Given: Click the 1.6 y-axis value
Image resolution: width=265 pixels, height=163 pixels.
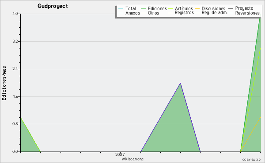Looking at the screenshot, I should click(x=15, y=96).
